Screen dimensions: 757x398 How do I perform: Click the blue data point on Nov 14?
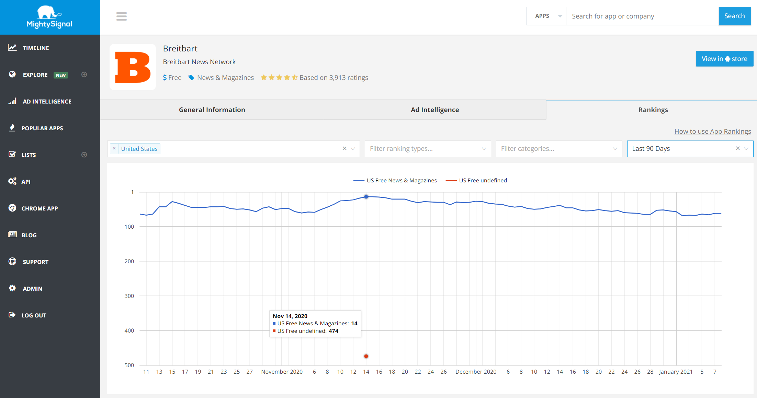366,197
